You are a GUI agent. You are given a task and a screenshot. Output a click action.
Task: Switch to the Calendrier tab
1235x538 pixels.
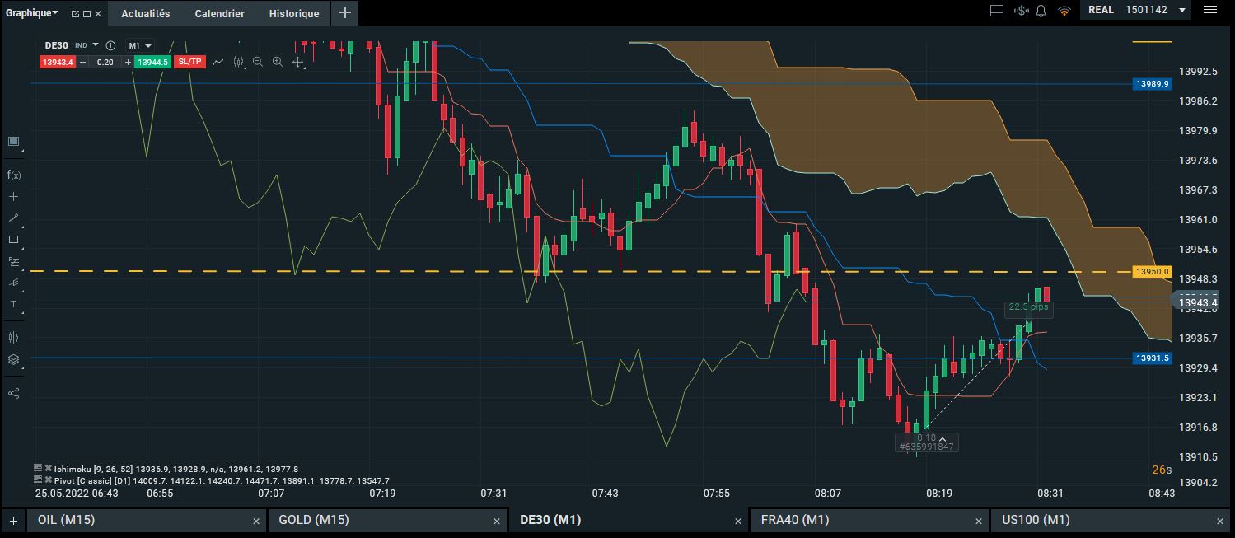tap(219, 13)
